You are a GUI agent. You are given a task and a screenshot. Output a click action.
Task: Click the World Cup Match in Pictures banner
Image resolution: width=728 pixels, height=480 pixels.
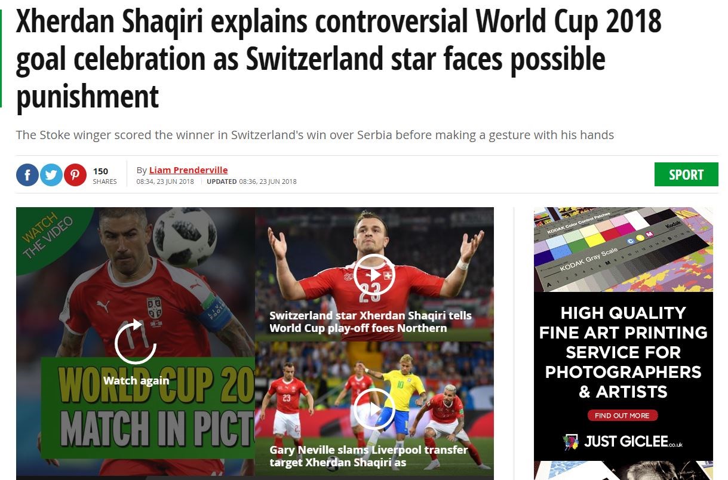pyautogui.click(x=148, y=407)
